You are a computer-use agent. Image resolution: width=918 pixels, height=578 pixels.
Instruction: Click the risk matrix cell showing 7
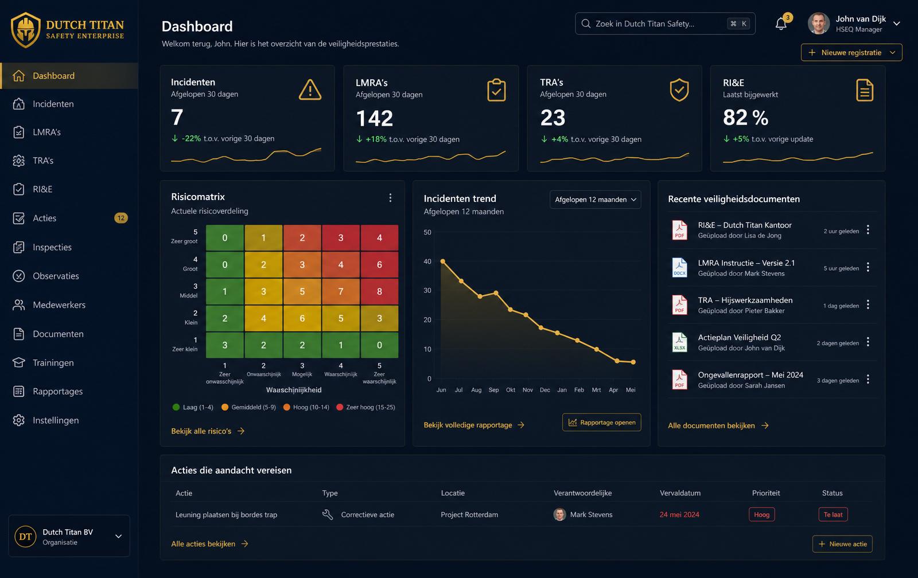(341, 291)
